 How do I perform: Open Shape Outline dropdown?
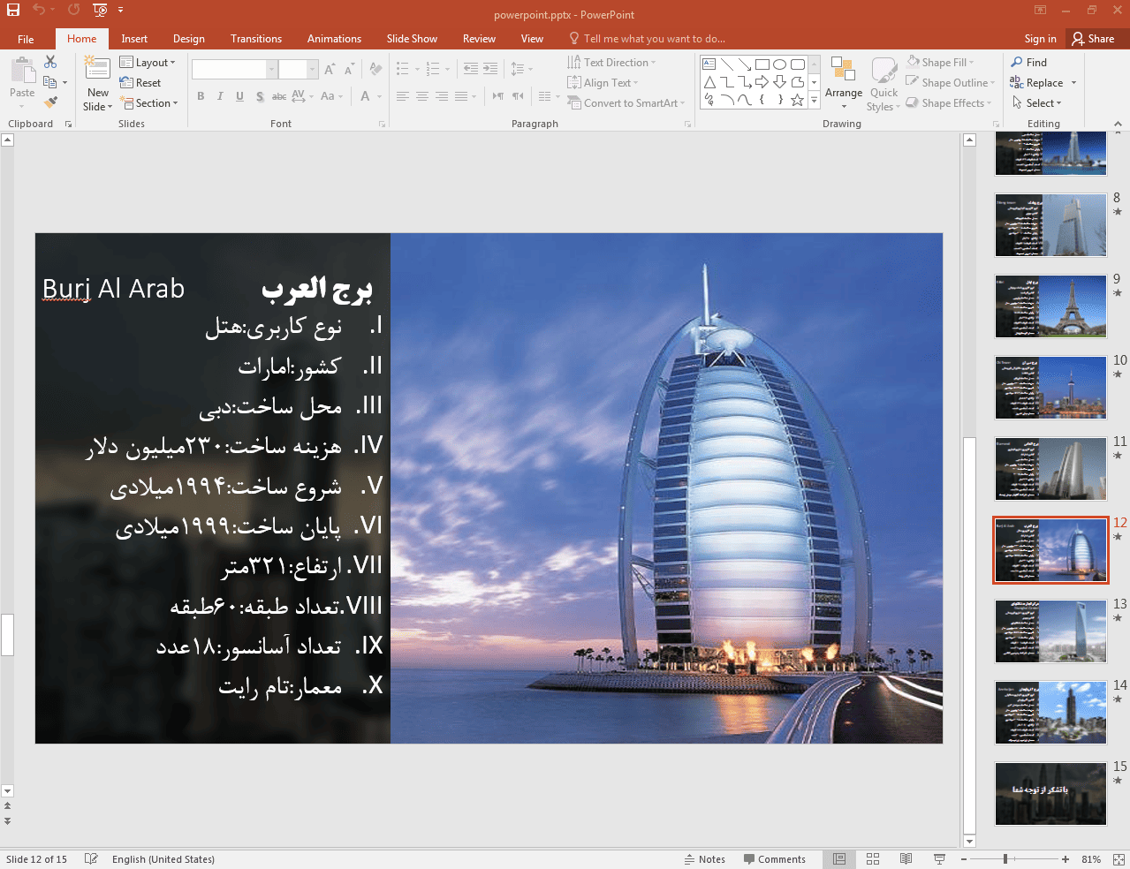click(951, 83)
